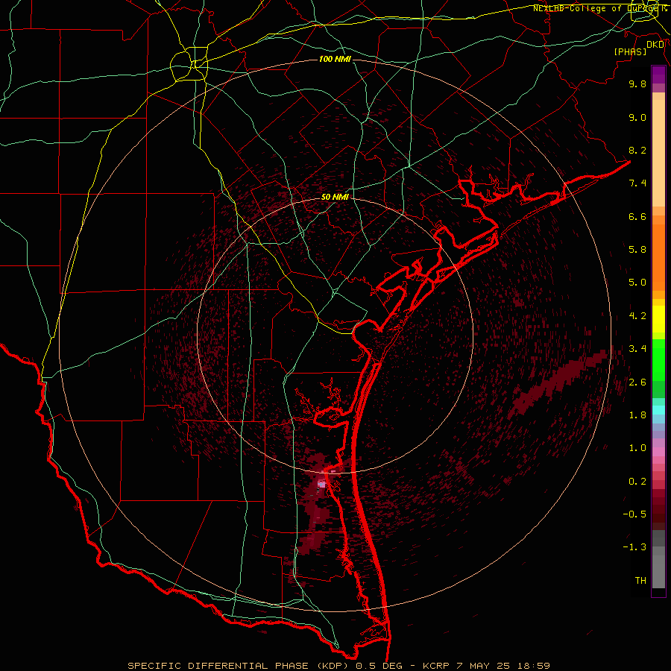Click the gray band beside TH label
Viewport: 671px width, 671px height.
(658, 573)
